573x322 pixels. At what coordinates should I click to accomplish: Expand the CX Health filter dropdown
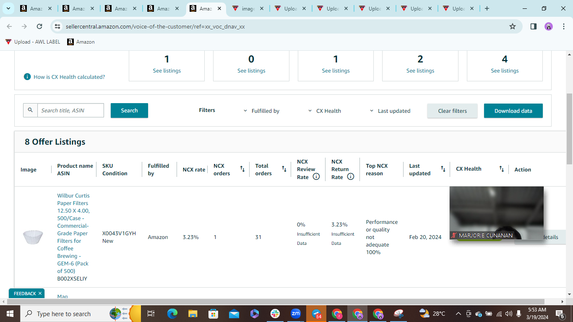[x=324, y=111]
